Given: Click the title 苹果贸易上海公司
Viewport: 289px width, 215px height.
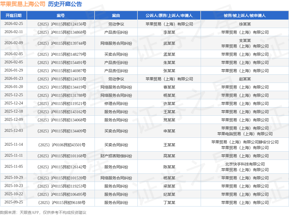Looking at the screenshot, I should point(23,4).
